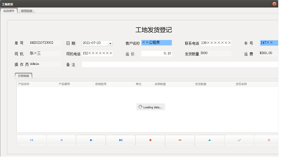Navigate to the first record
The image size is (294, 165).
pos(31,140)
